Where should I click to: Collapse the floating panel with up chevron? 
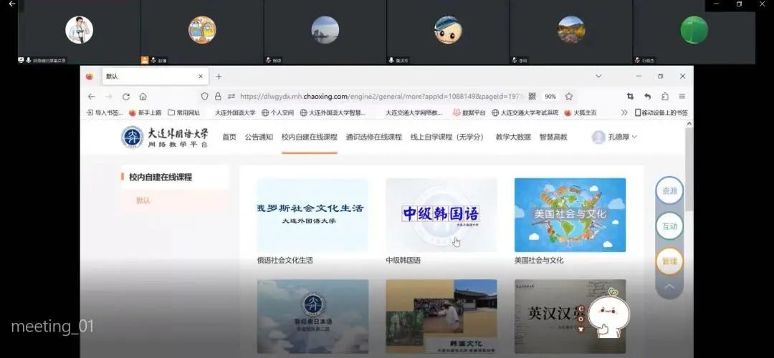point(669,287)
